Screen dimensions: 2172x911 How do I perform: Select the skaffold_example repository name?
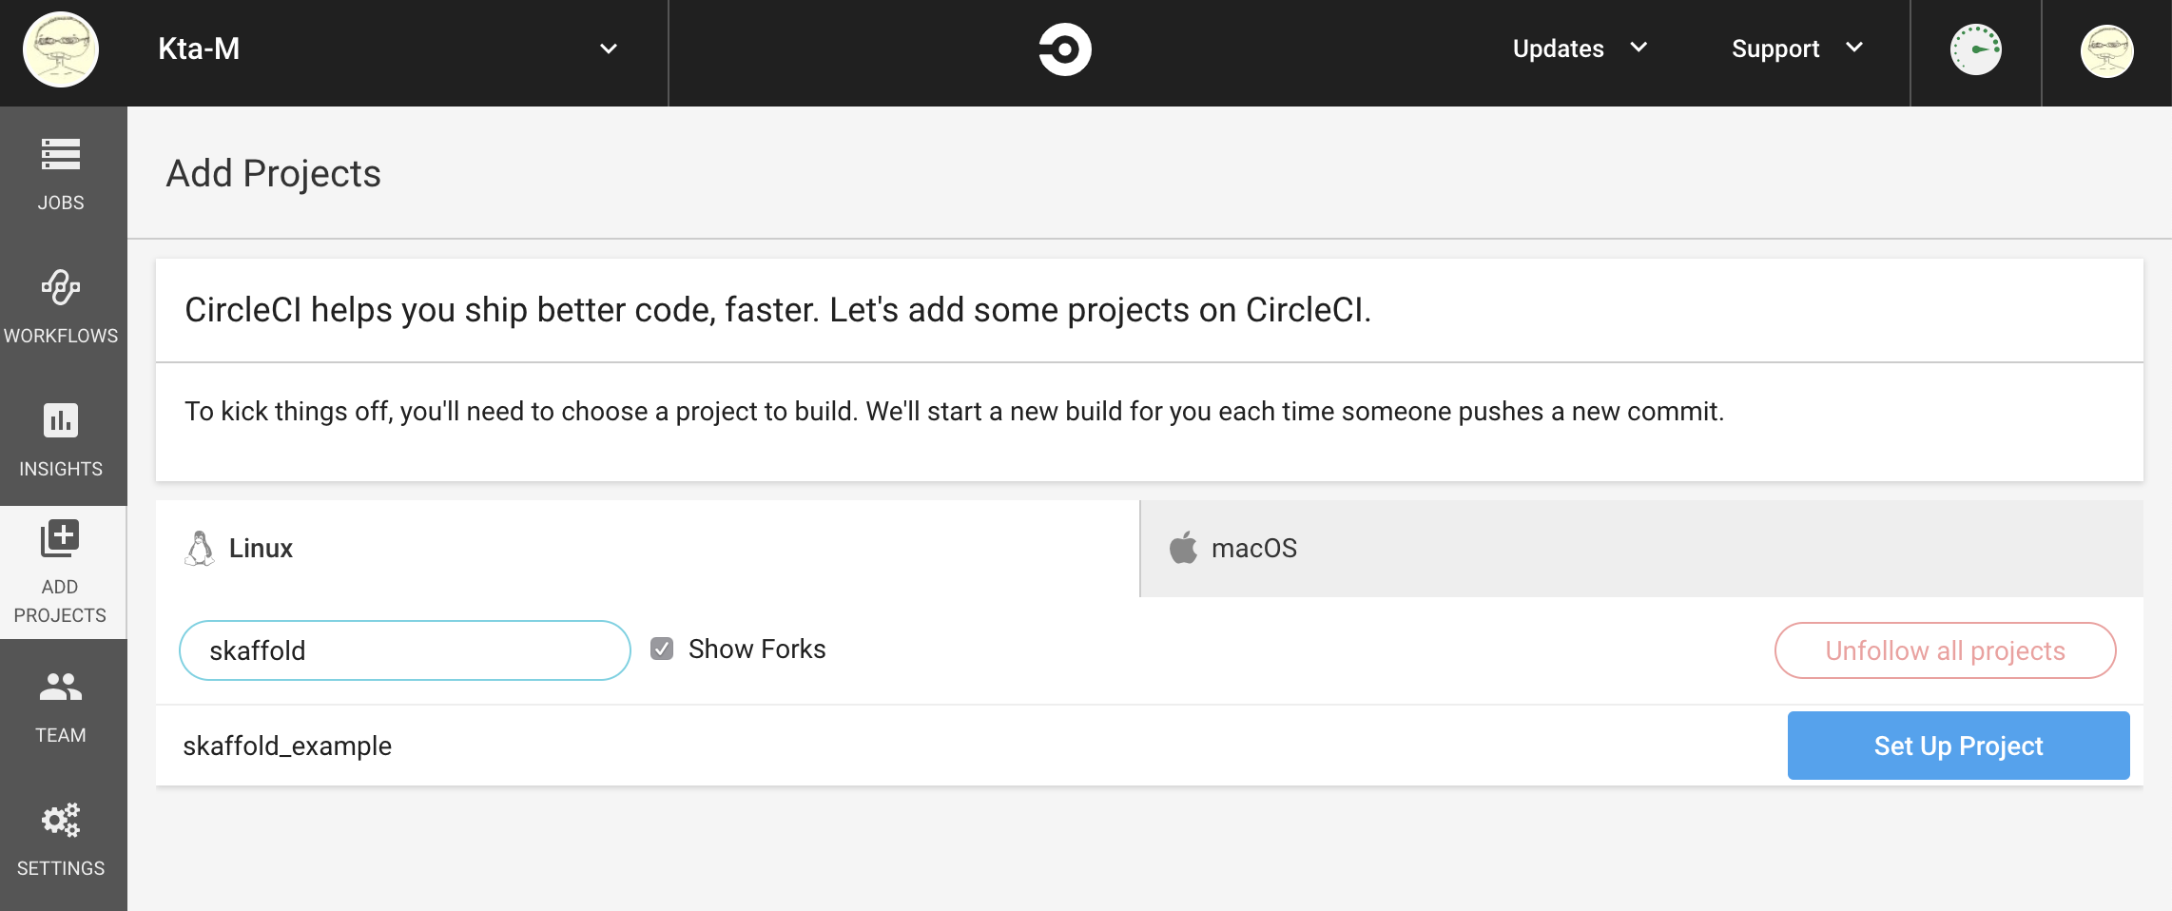tap(287, 746)
